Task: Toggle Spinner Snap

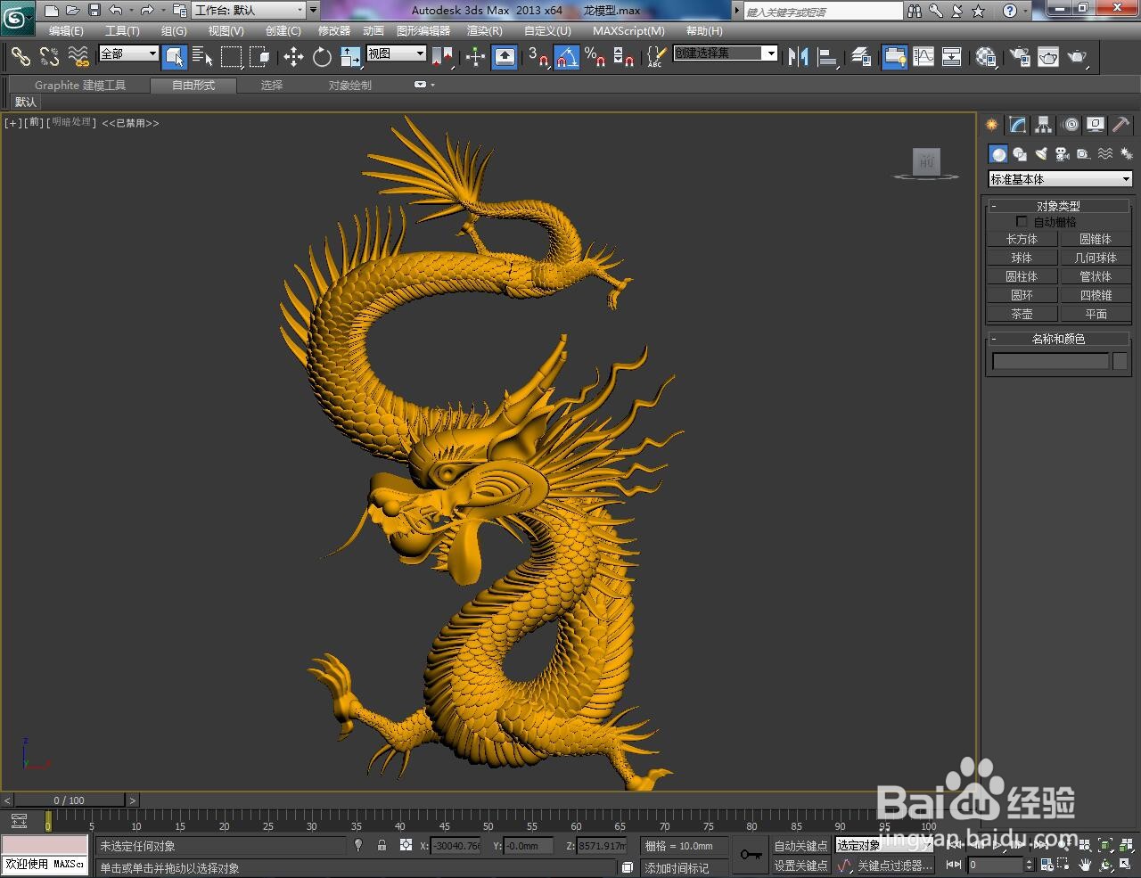Action: 624,57
